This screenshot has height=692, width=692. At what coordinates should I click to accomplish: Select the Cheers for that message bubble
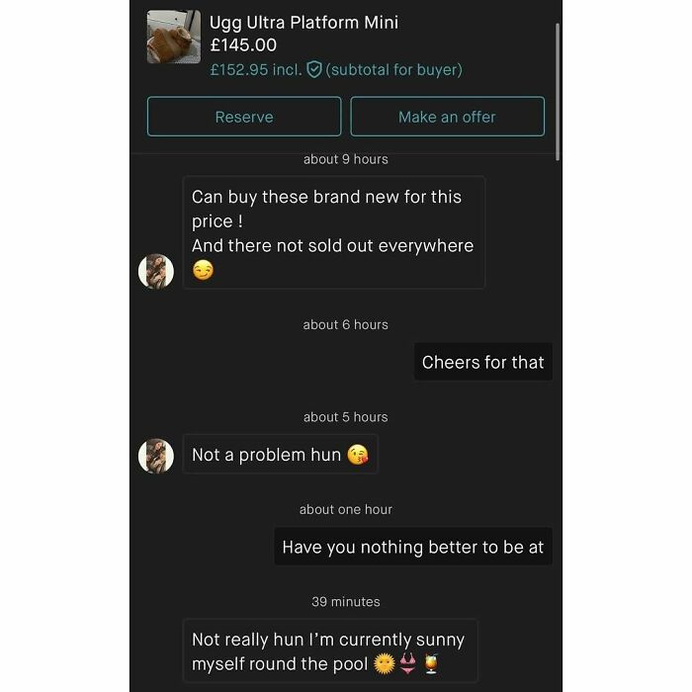[x=482, y=362]
